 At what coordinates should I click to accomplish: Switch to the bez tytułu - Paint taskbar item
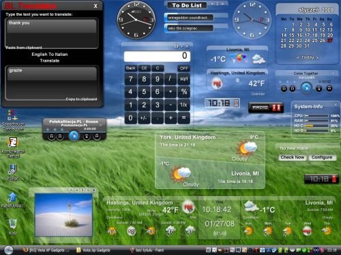(147, 250)
